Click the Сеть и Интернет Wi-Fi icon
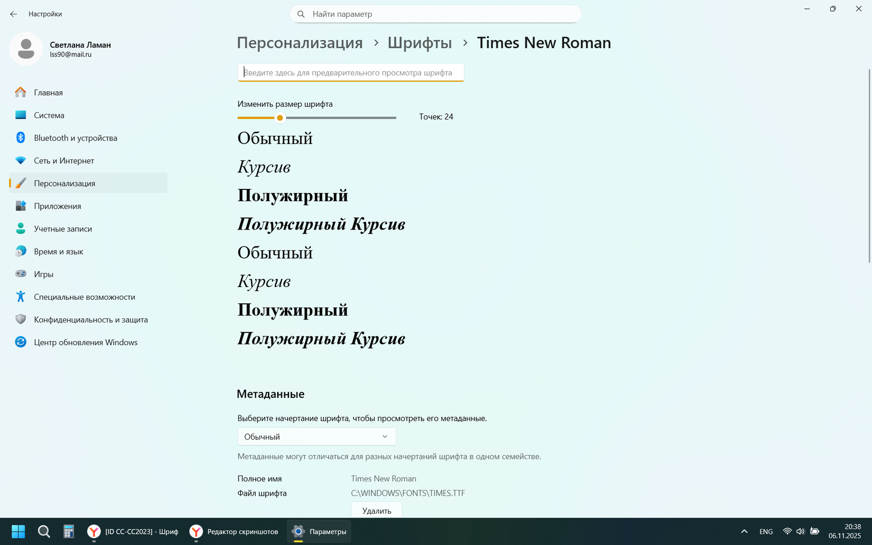872x545 pixels. [20, 160]
